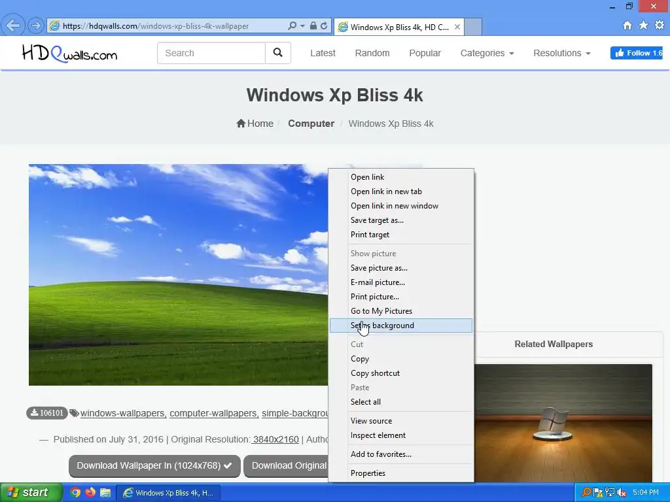This screenshot has width=670, height=502.
Task: Click the security alert flag tray icon
Action: [x=598, y=493]
